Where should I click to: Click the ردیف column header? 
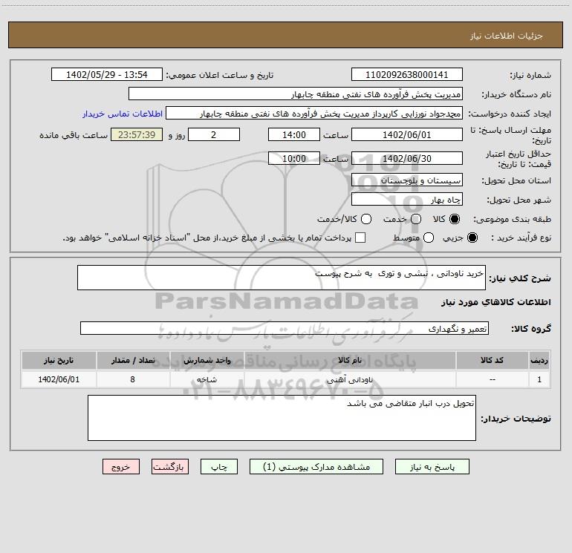coord(539,360)
